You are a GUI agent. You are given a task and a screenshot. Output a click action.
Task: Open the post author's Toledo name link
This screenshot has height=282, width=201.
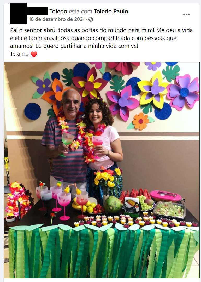[58, 11]
